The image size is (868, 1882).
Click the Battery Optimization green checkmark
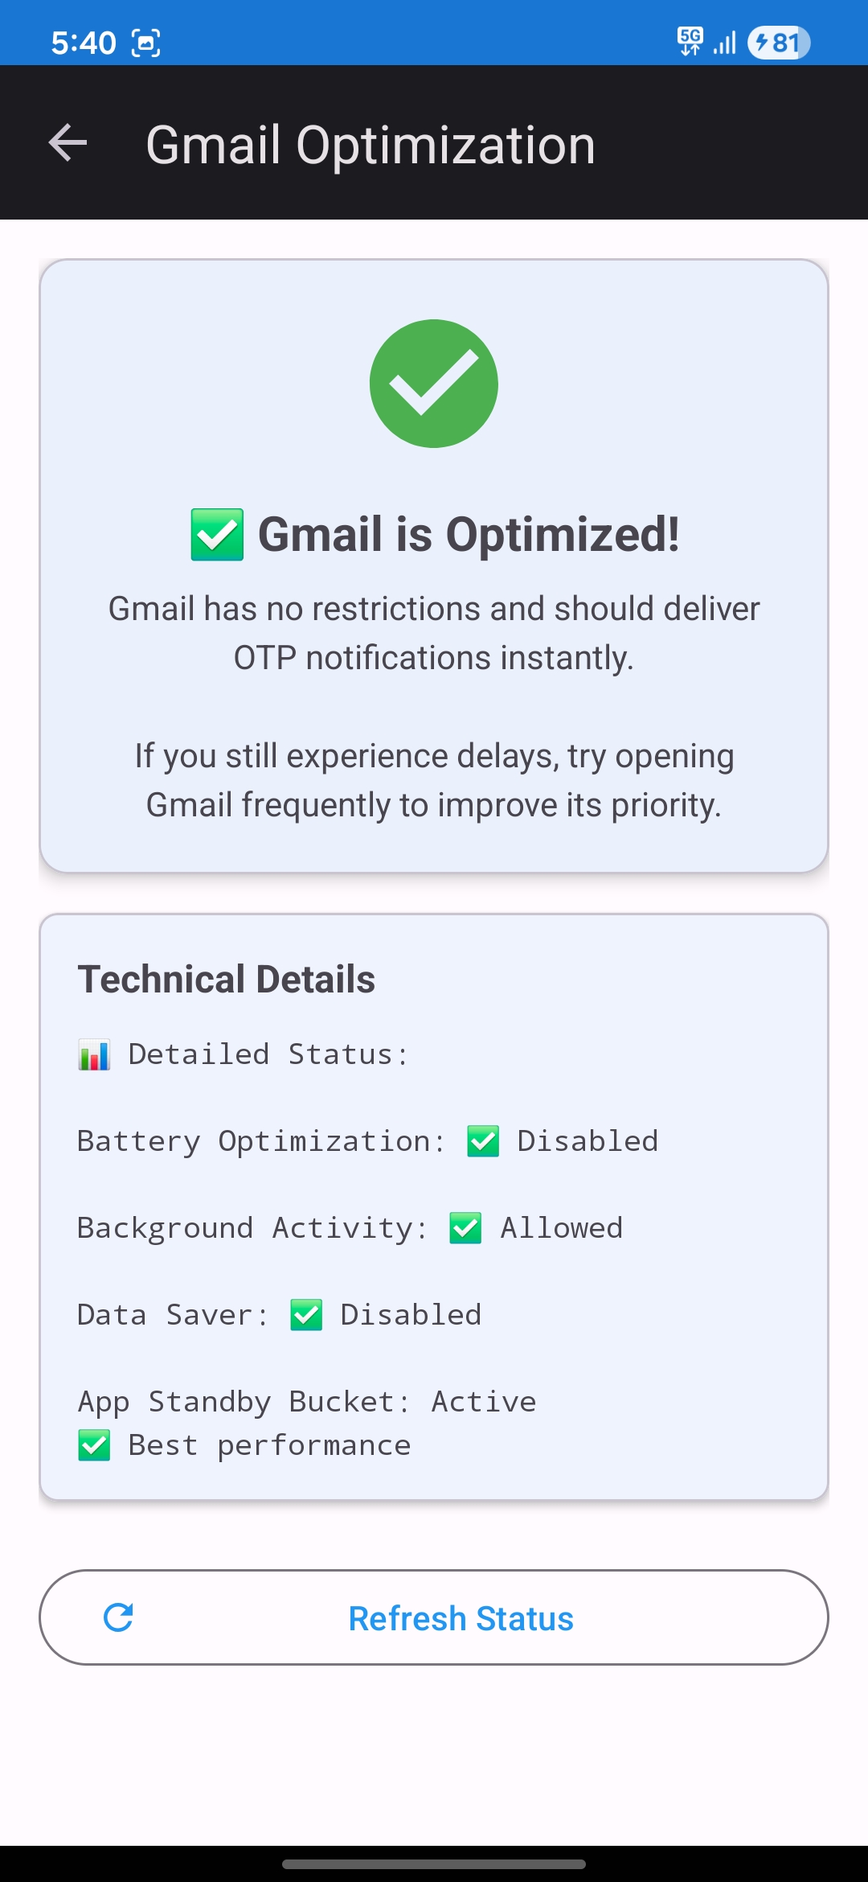[483, 1141]
